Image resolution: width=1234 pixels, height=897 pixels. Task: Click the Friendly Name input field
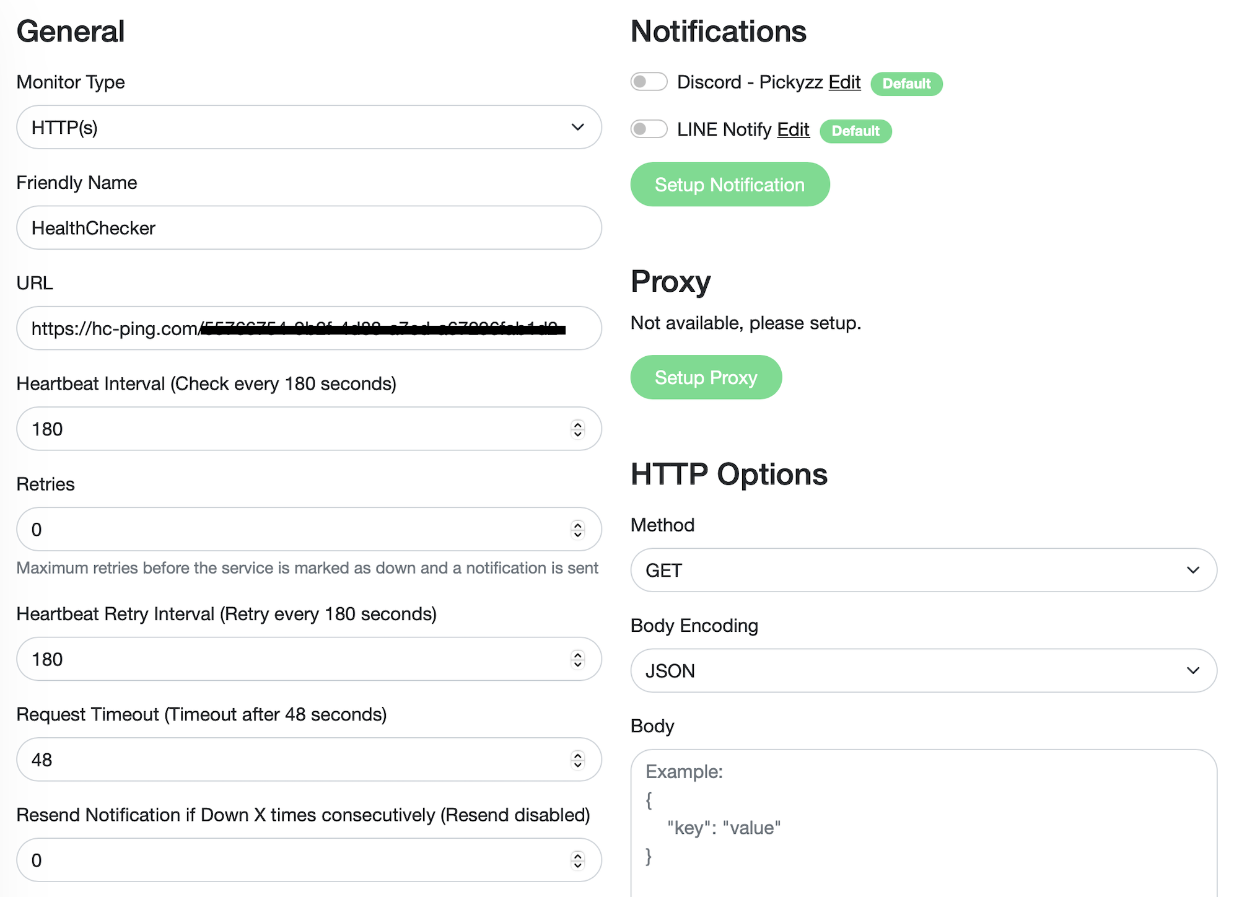(x=308, y=228)
